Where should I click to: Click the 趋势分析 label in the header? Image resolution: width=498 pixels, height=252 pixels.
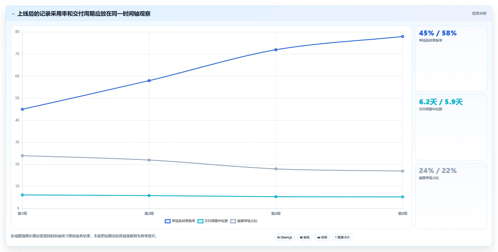[479, 13]
